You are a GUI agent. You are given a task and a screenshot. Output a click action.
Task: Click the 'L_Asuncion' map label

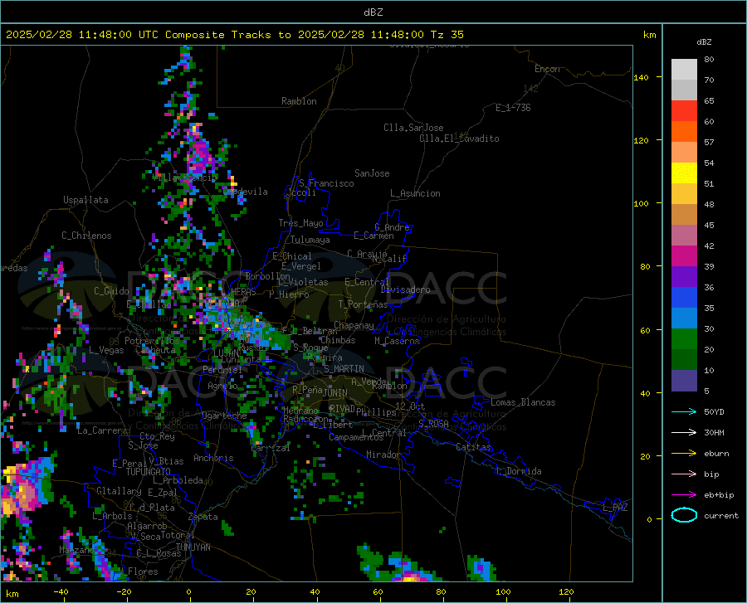tap(415, 193)
